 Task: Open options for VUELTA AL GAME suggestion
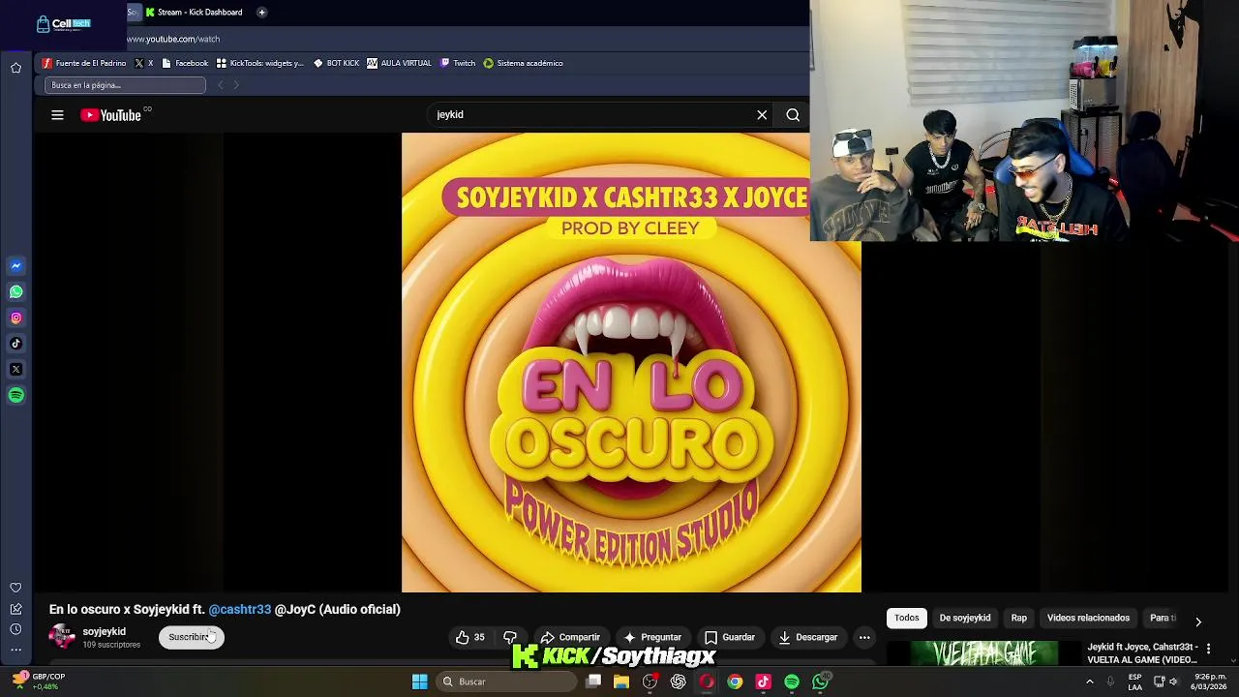point(1208,649)
